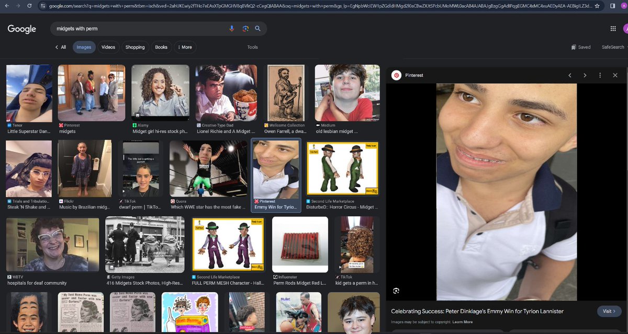Open the Getty Images black-and-white photo thumbnail
This screenshot has width=628, height=334.
pos(145,245)
